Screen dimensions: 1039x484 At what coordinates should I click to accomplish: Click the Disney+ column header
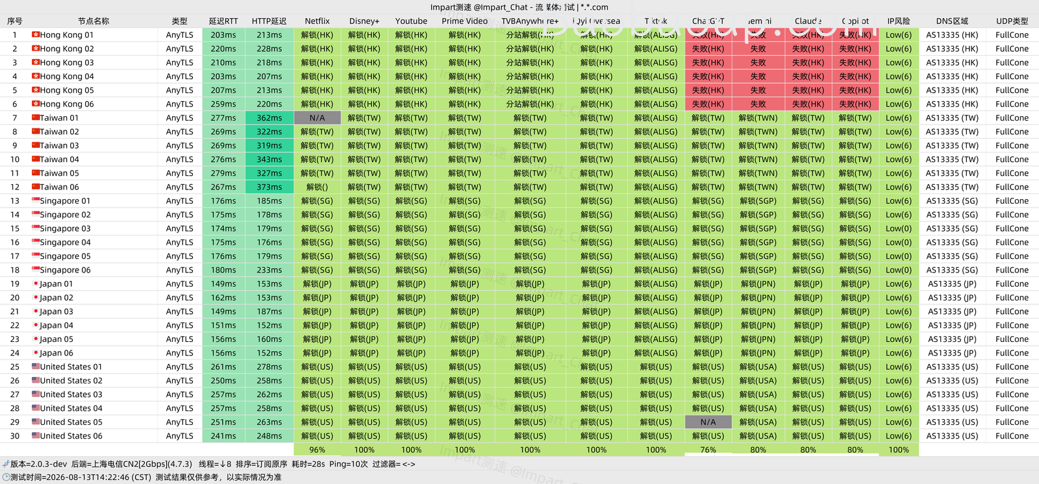pos(364,21)
